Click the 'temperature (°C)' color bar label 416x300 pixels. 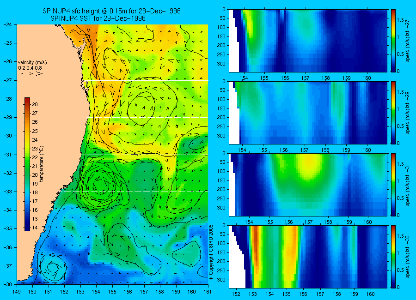tap(42, 164)
